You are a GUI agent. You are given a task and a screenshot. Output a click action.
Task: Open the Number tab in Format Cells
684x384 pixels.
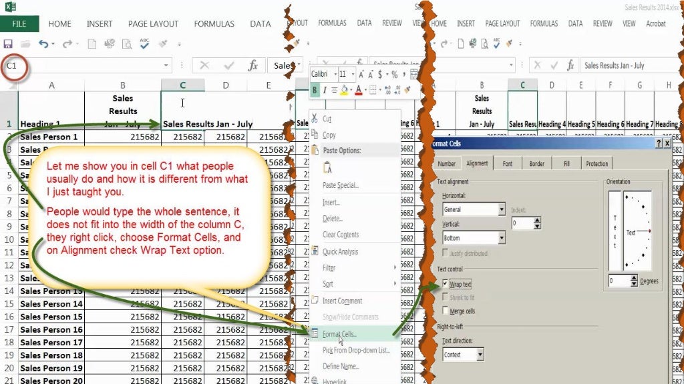pyautogui.click(x=447, y=164)
